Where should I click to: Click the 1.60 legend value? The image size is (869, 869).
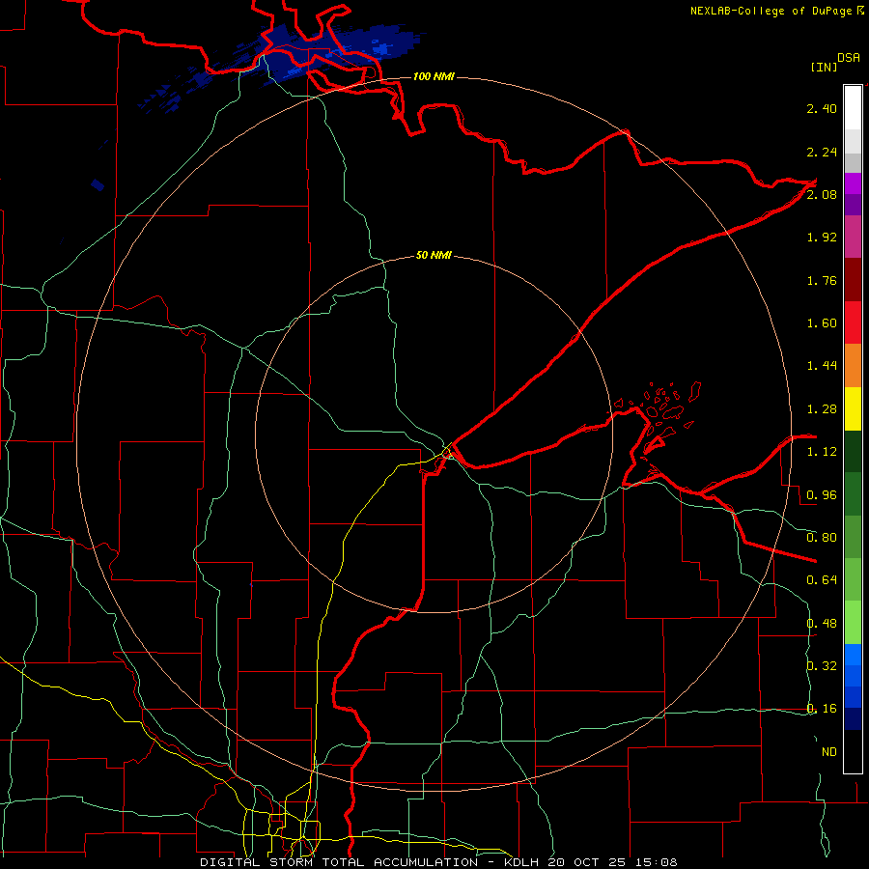point(822,323)
